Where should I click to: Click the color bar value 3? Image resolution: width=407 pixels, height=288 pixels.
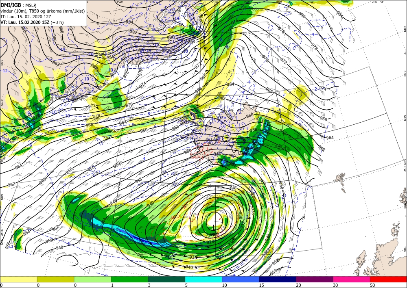click(149, 285)
